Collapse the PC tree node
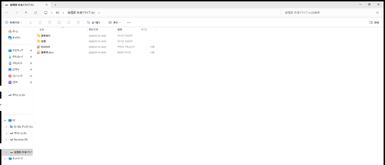Image resolution: width=385 pixels, height=165 pixels. point(5,120)
